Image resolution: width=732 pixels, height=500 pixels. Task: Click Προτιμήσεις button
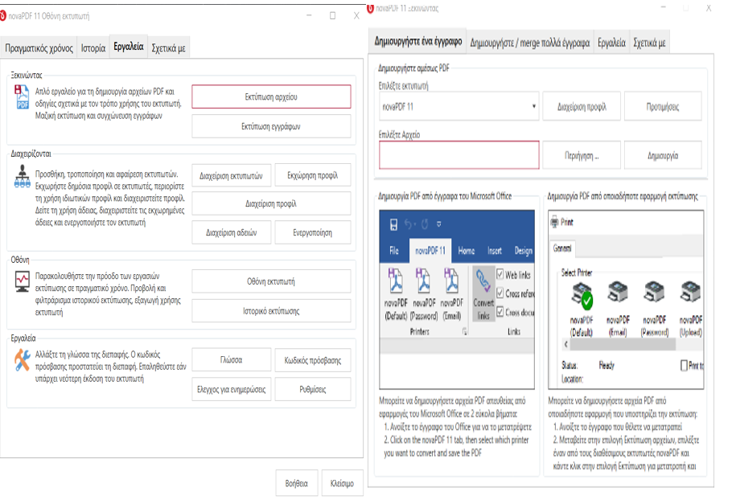[x=663, y=107]
